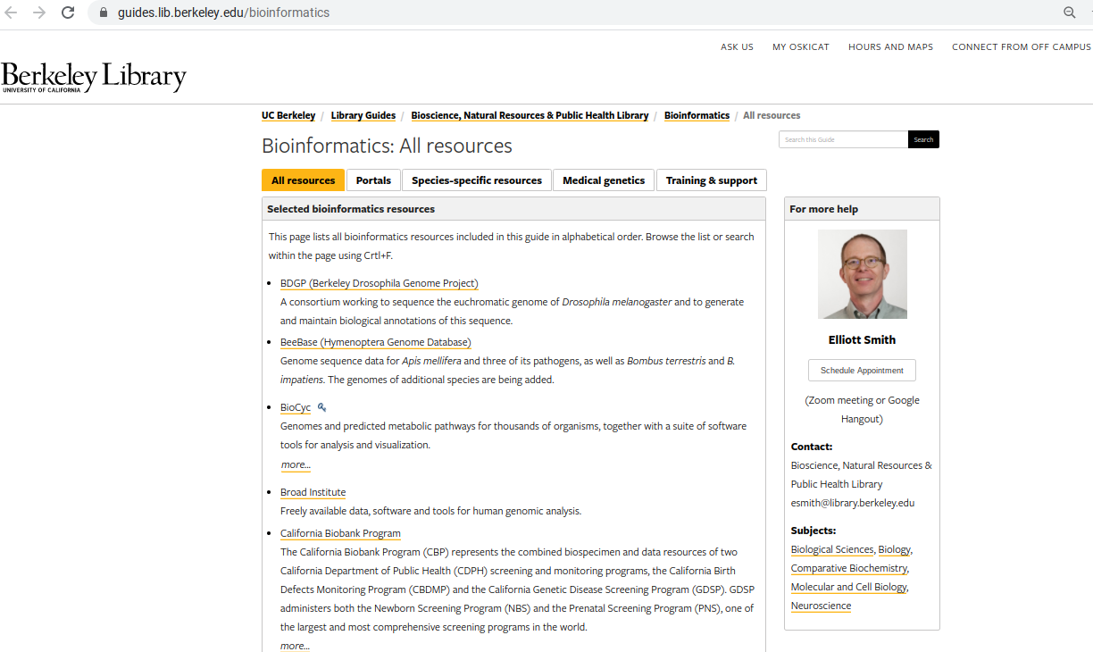Follow the Bioinformatics breadcrumb link

[x=697, y=115]
